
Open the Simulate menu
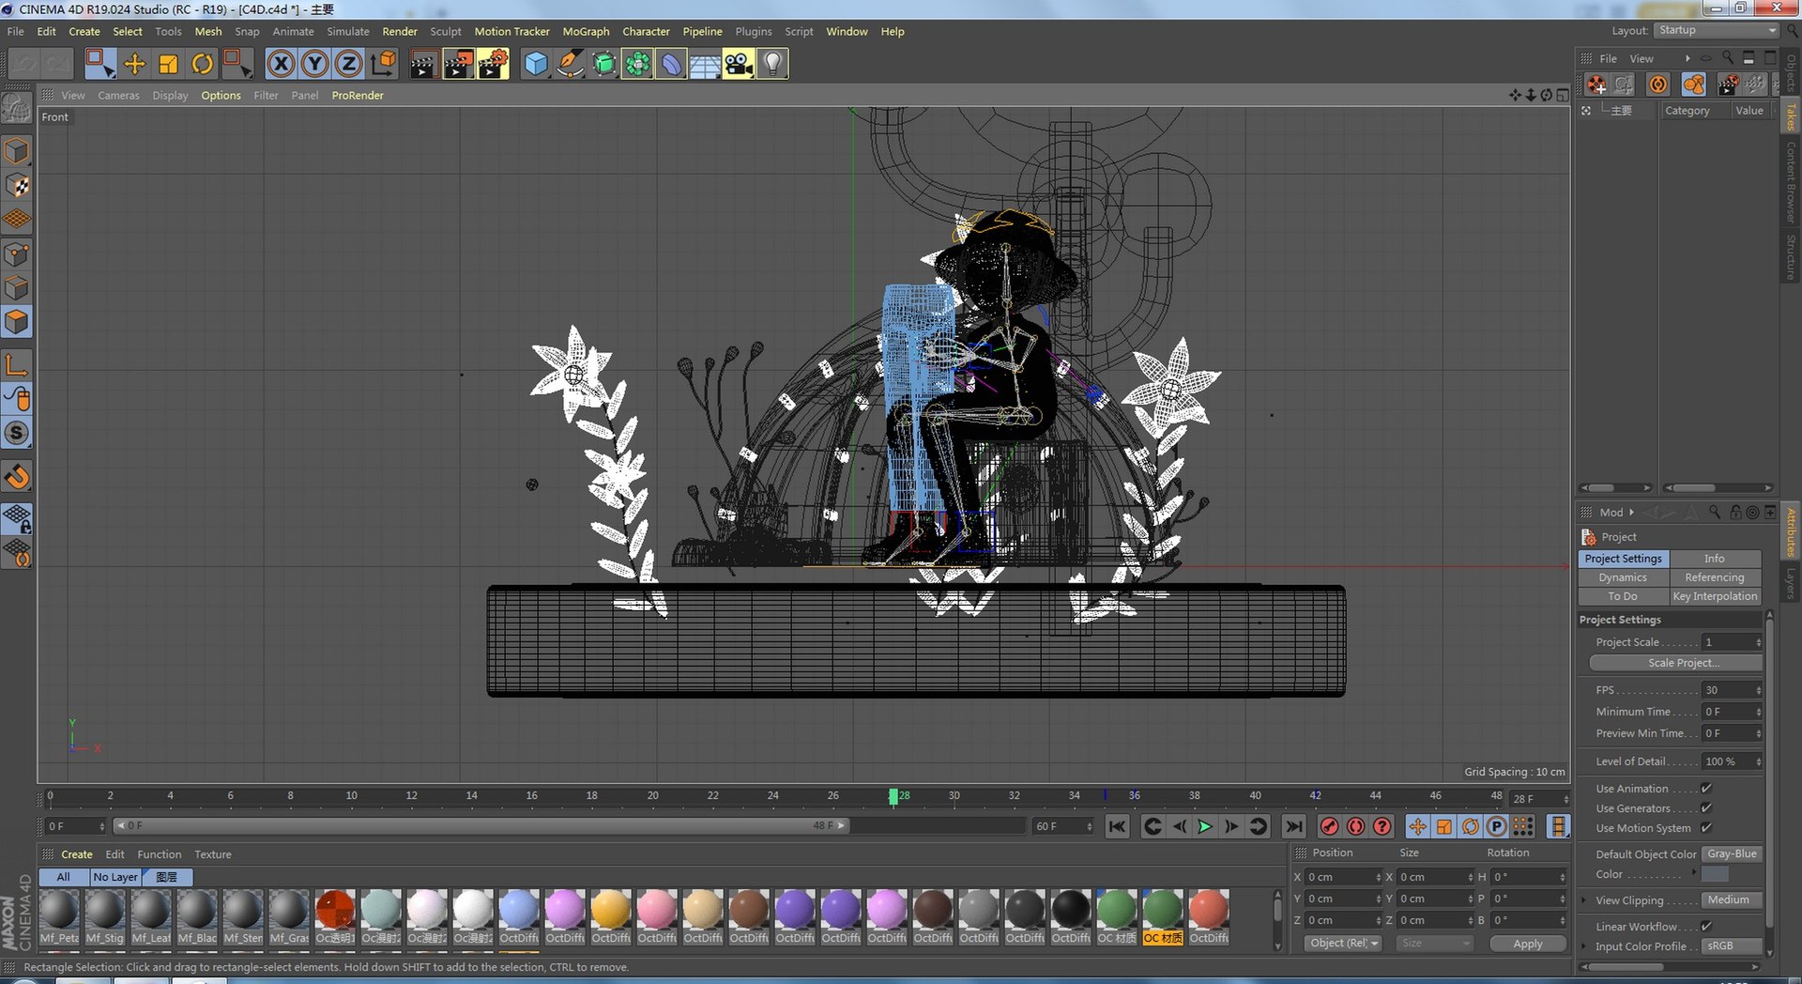[x=347, y=31]
